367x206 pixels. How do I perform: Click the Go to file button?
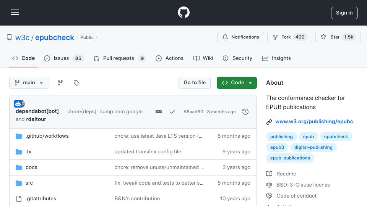(195, 83)
